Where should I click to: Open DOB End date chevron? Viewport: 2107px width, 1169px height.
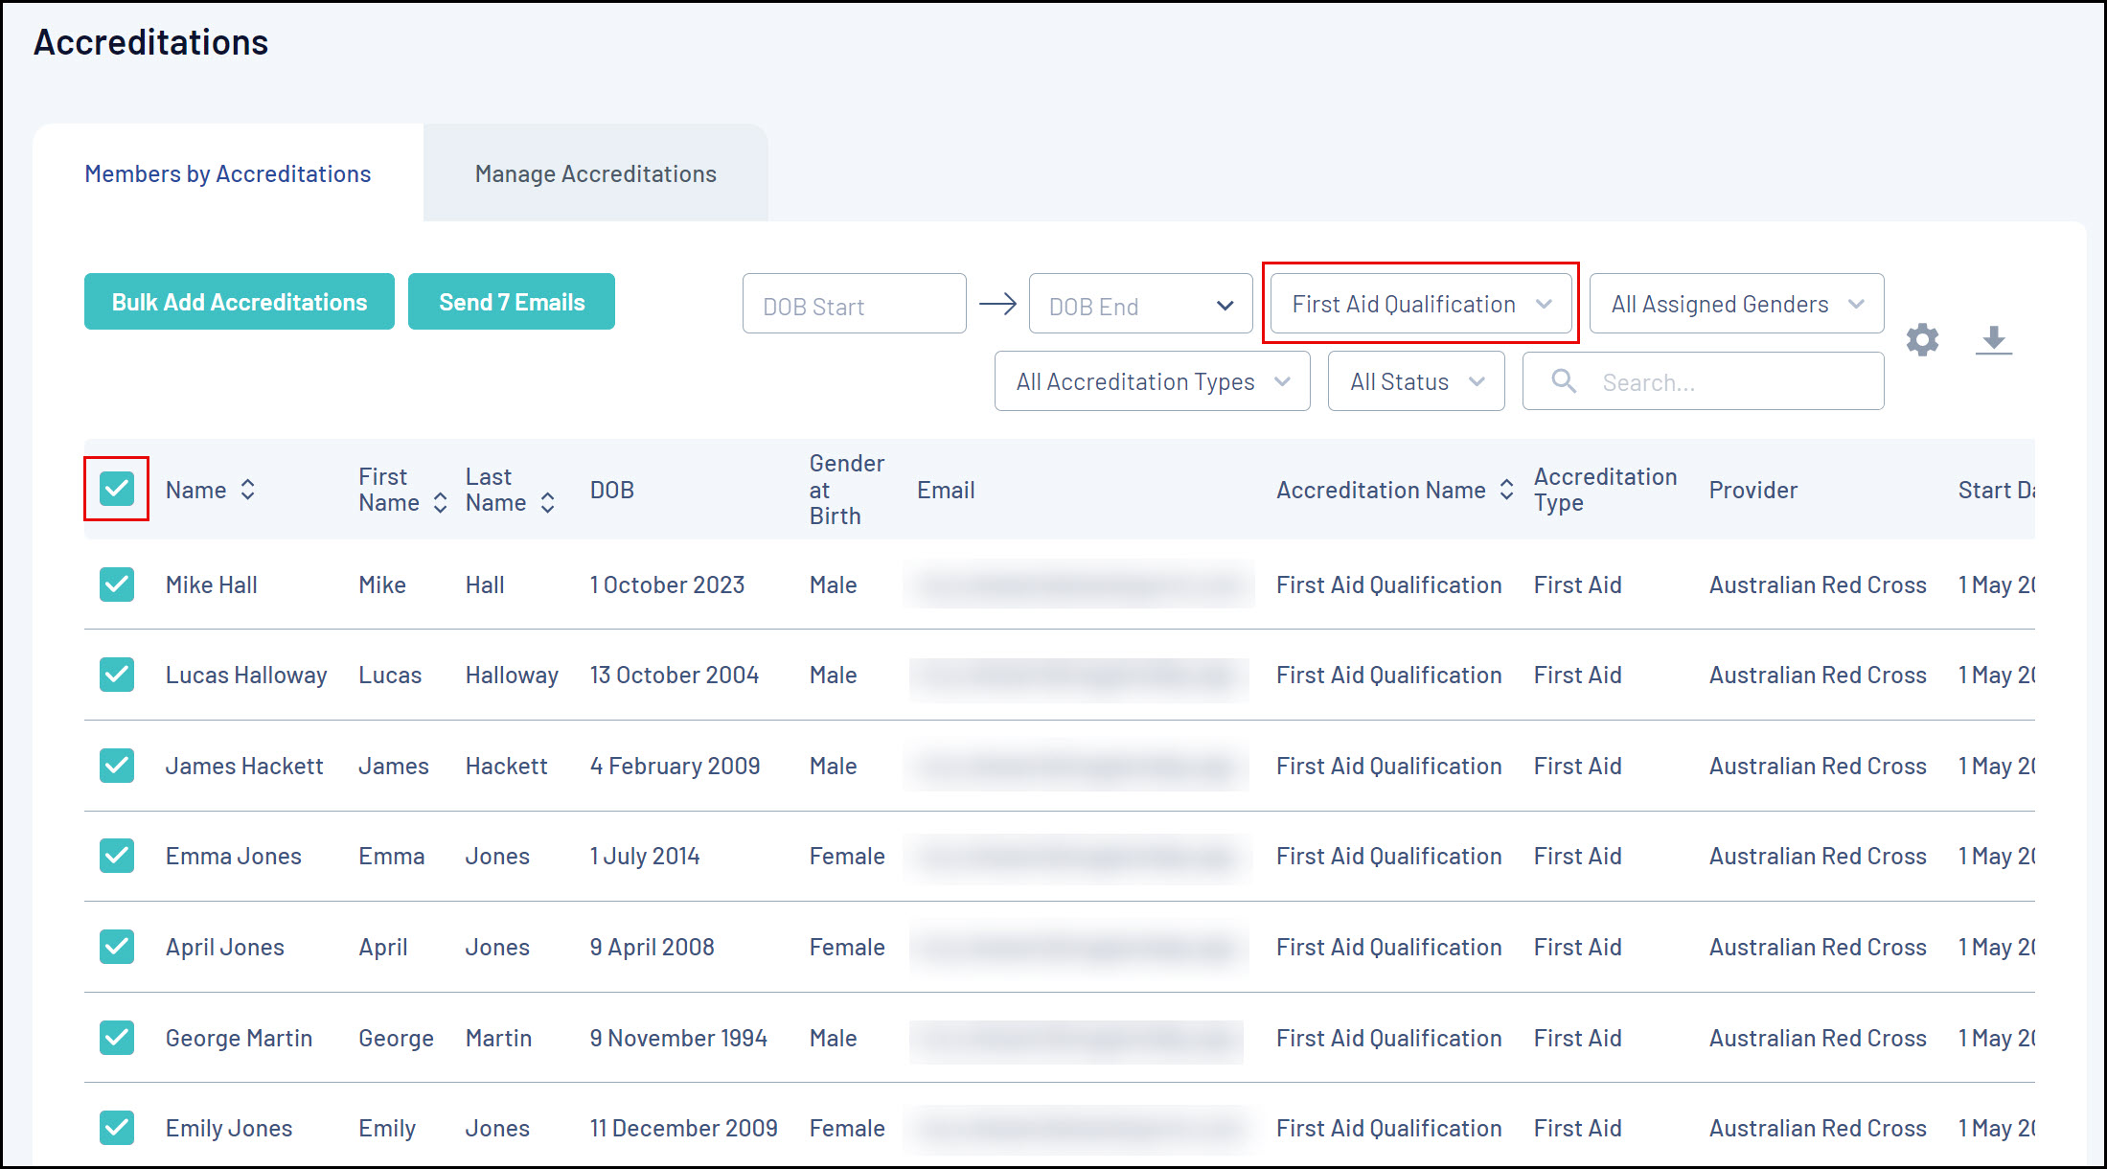pyautogui.click(x=1225, y=306)
